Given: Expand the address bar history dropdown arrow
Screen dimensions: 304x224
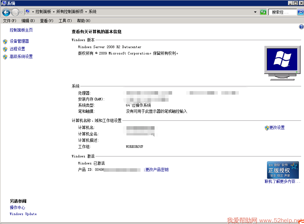Looking at the screenshot, I should coord(255,12).
